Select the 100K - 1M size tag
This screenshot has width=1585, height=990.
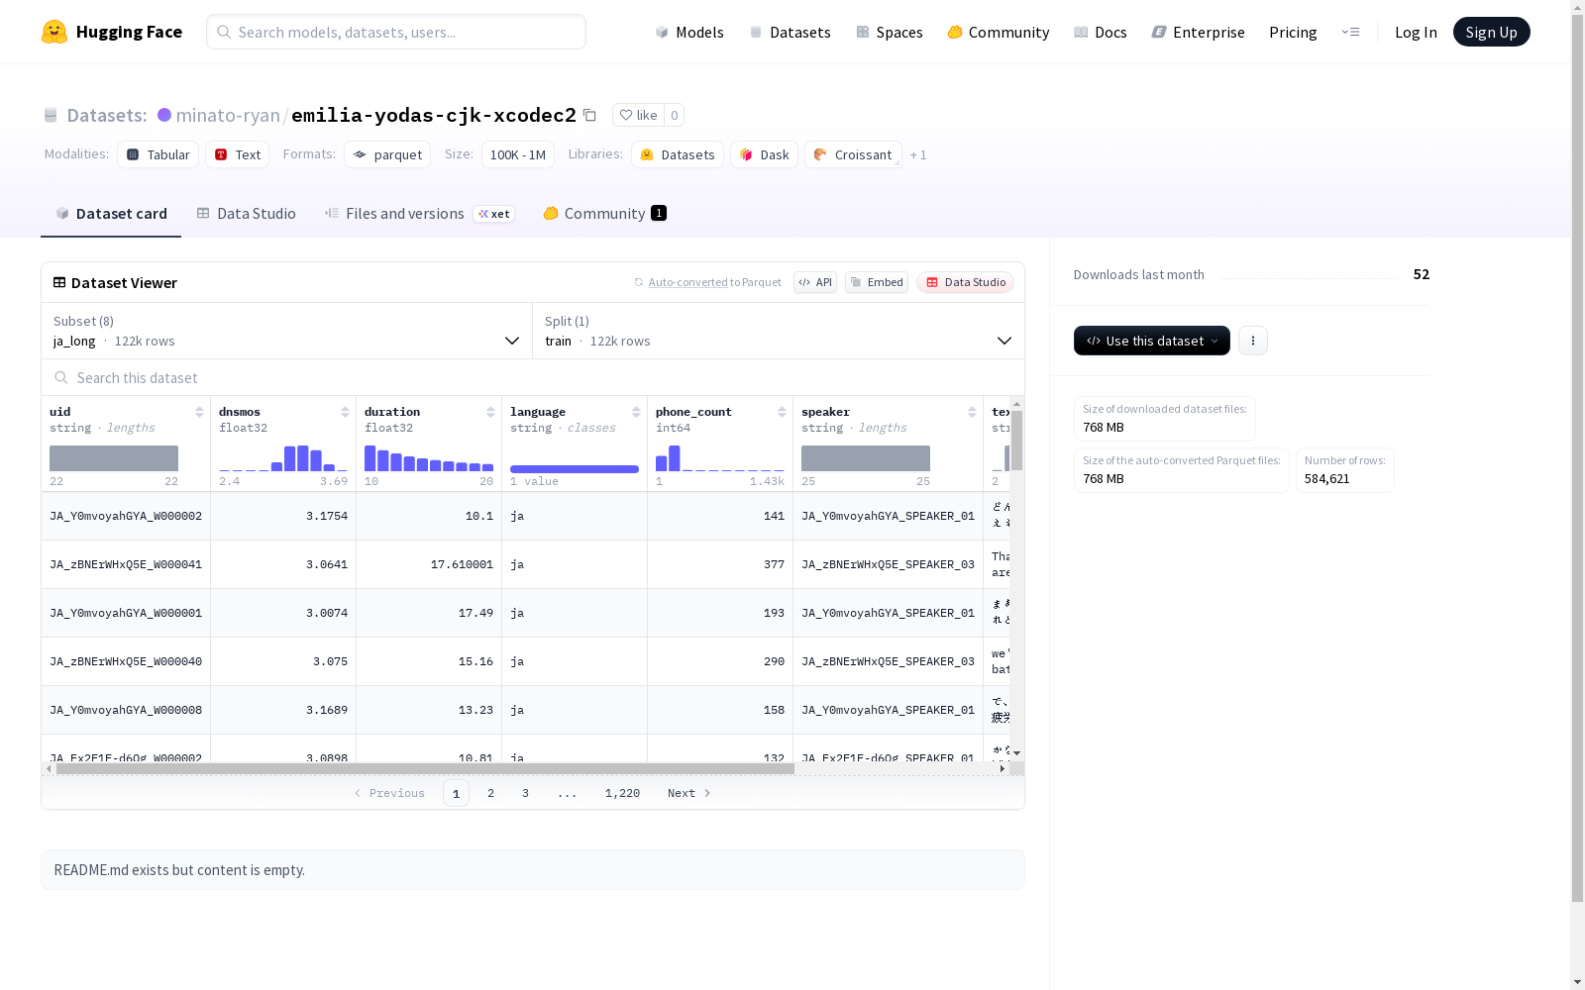tap(518, 154)
